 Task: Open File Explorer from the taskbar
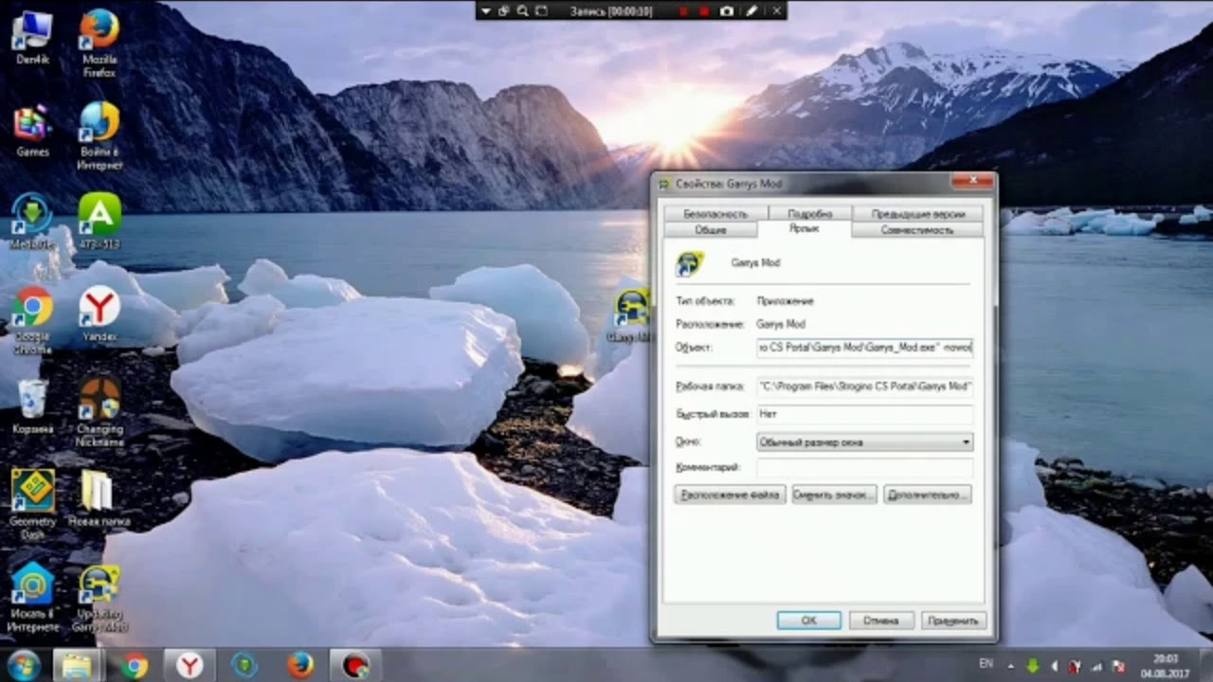[x=77, y=665]
